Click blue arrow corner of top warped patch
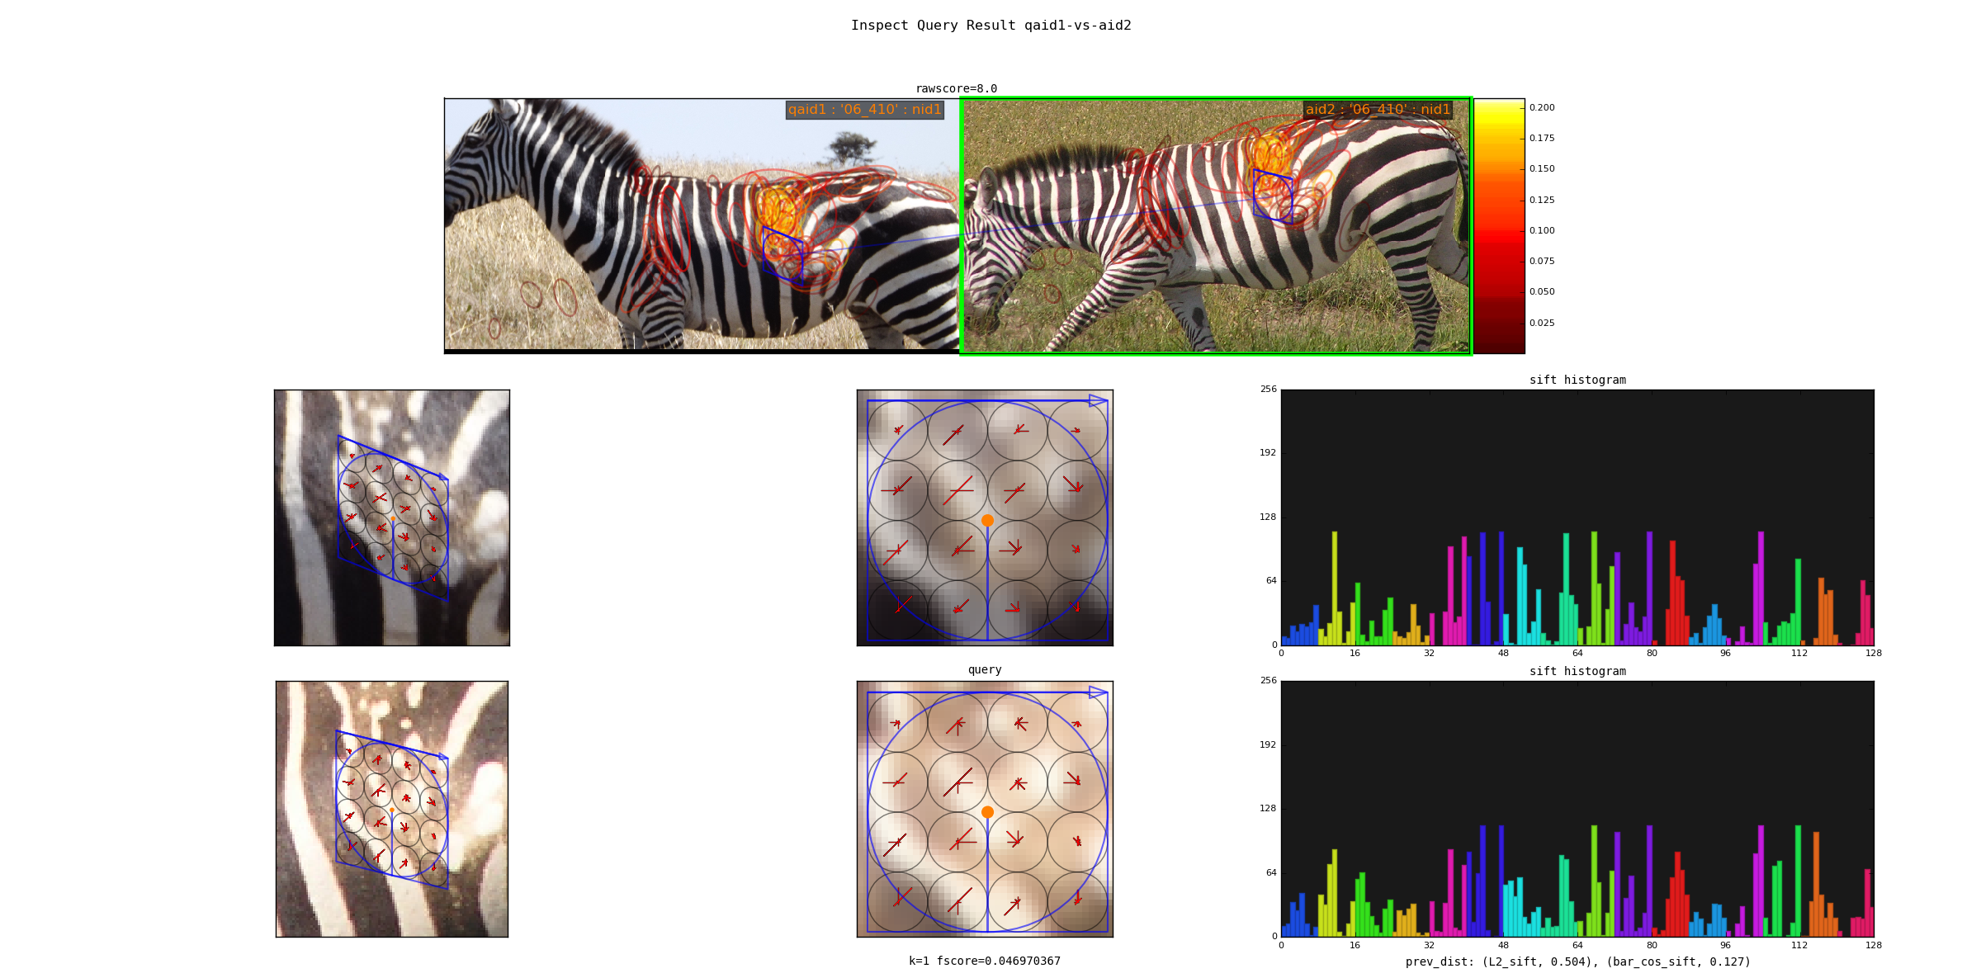1981x978 pixels. pos(1099,401)
